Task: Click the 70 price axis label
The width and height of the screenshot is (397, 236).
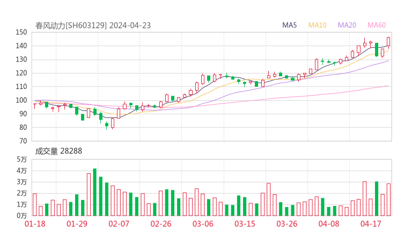Action: [23, 141]
